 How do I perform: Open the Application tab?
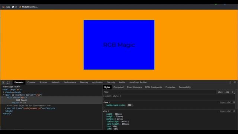coord(97,82)
